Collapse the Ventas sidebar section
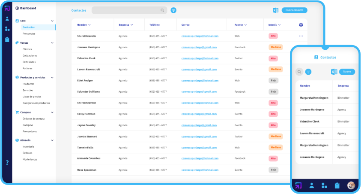 point(52,43)
